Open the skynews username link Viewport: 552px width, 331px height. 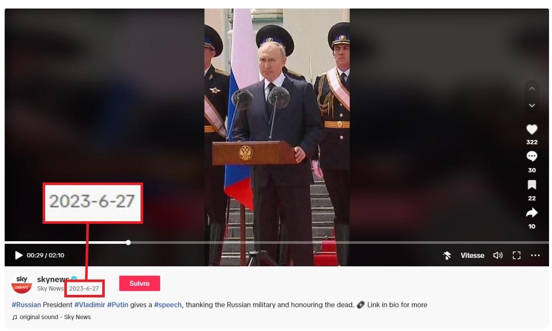[x=53, y=279]
